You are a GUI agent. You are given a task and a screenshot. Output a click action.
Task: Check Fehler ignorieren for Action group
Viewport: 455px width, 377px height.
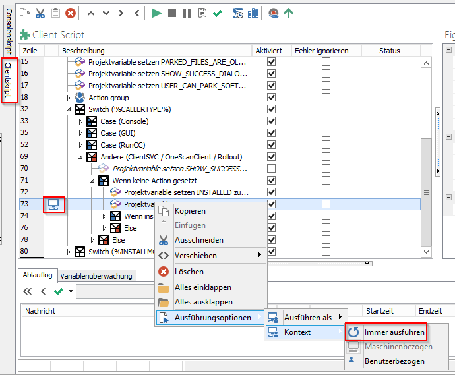point(326,97)
